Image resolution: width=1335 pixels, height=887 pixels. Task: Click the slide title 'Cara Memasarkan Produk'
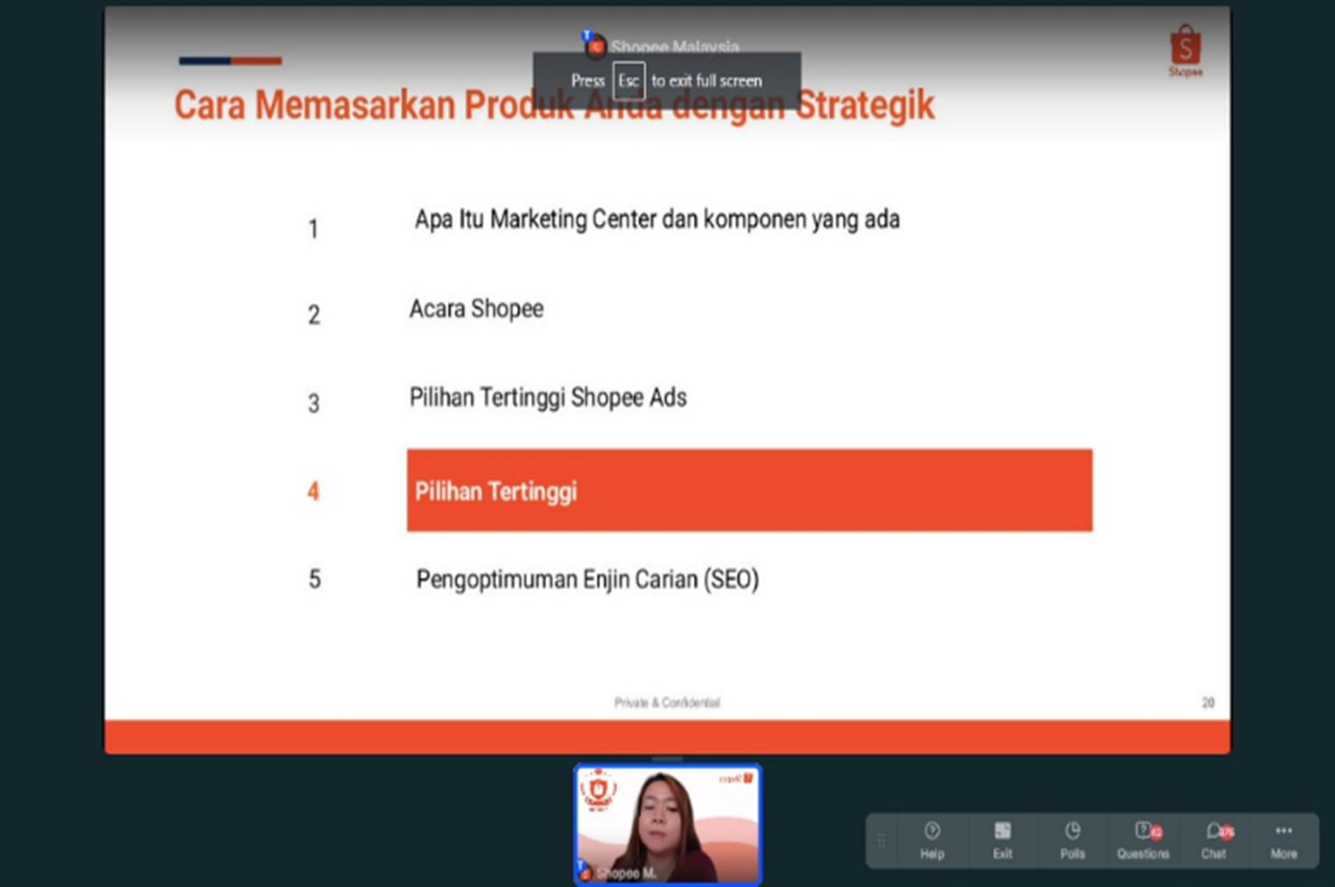(x=373, y=106)
